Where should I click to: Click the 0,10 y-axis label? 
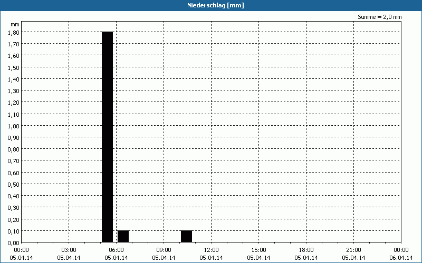coord(14,231)
